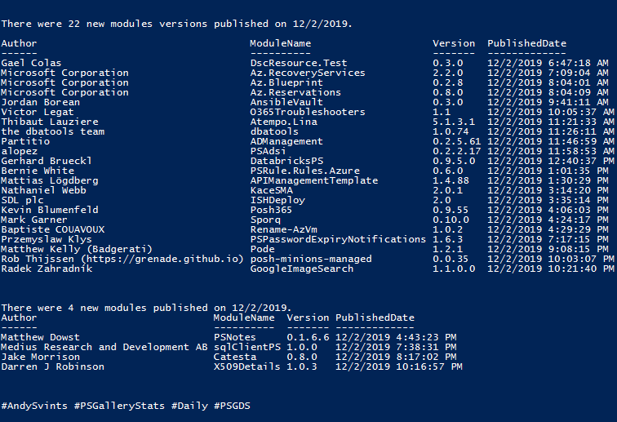Click the Az.RecoveryServices module entry
This screenshot has height=422, width=617.
click(x=308, y=73)
